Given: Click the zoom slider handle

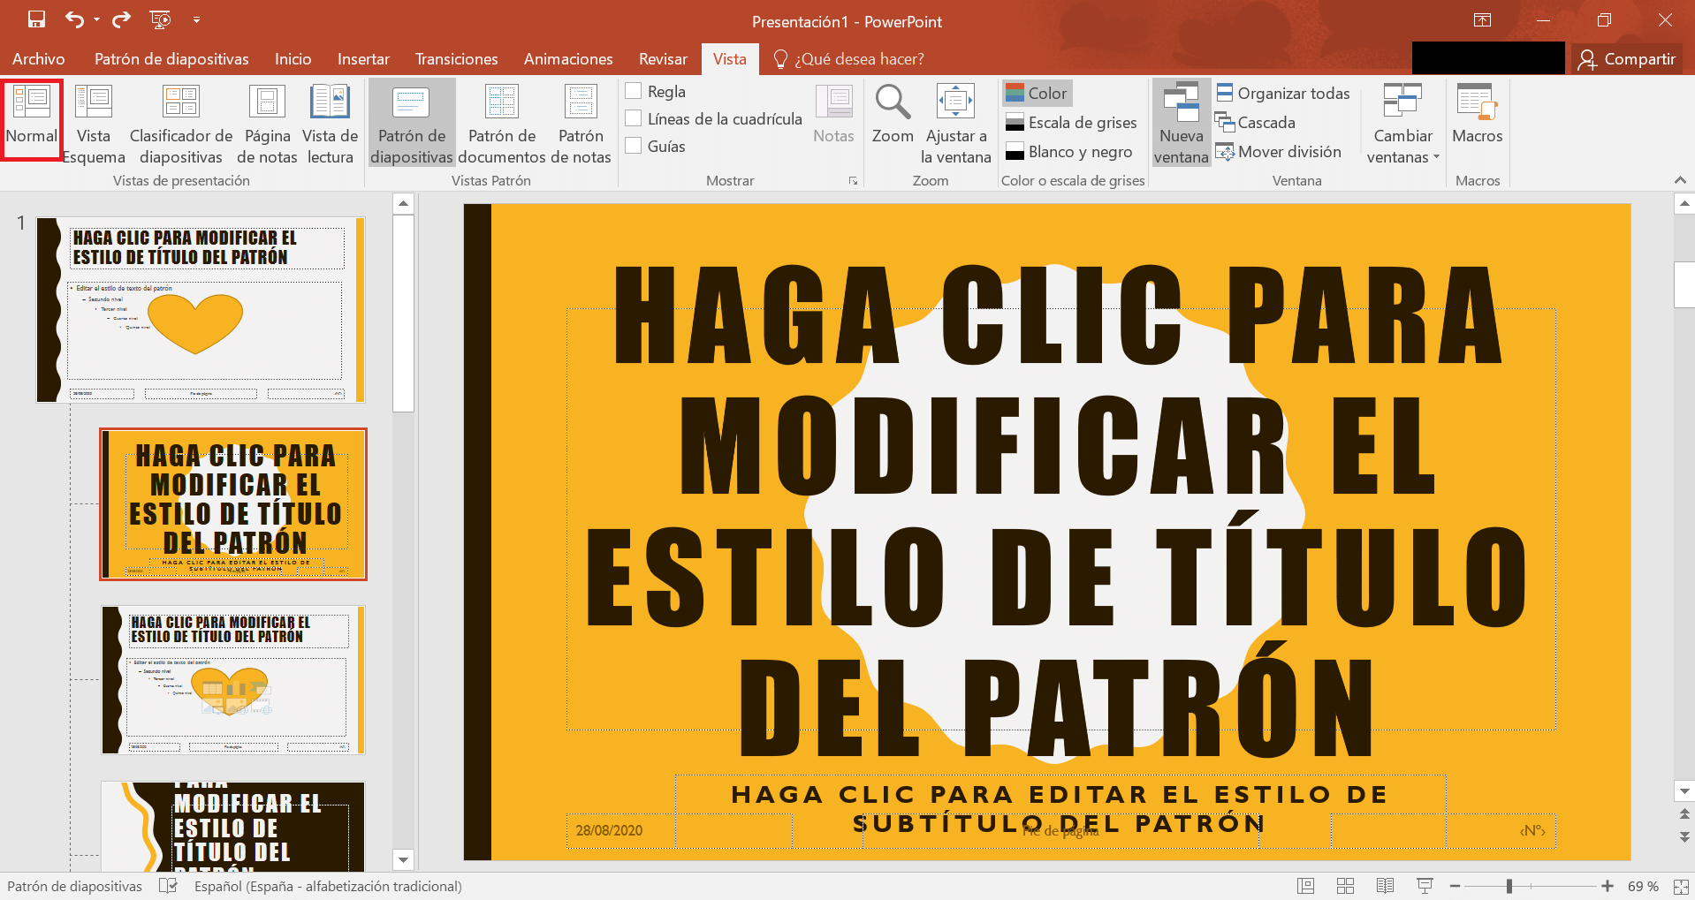Looking at the screenshot, I should [x=1509, y=886].
